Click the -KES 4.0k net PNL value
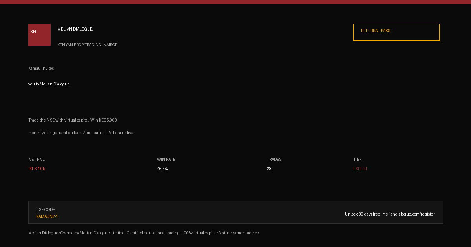Screen dimensions: 471x247 point(37,169)
